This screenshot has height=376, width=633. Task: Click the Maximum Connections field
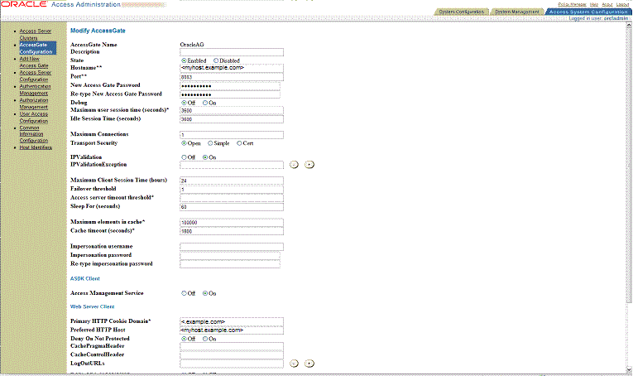pos(232,135)
